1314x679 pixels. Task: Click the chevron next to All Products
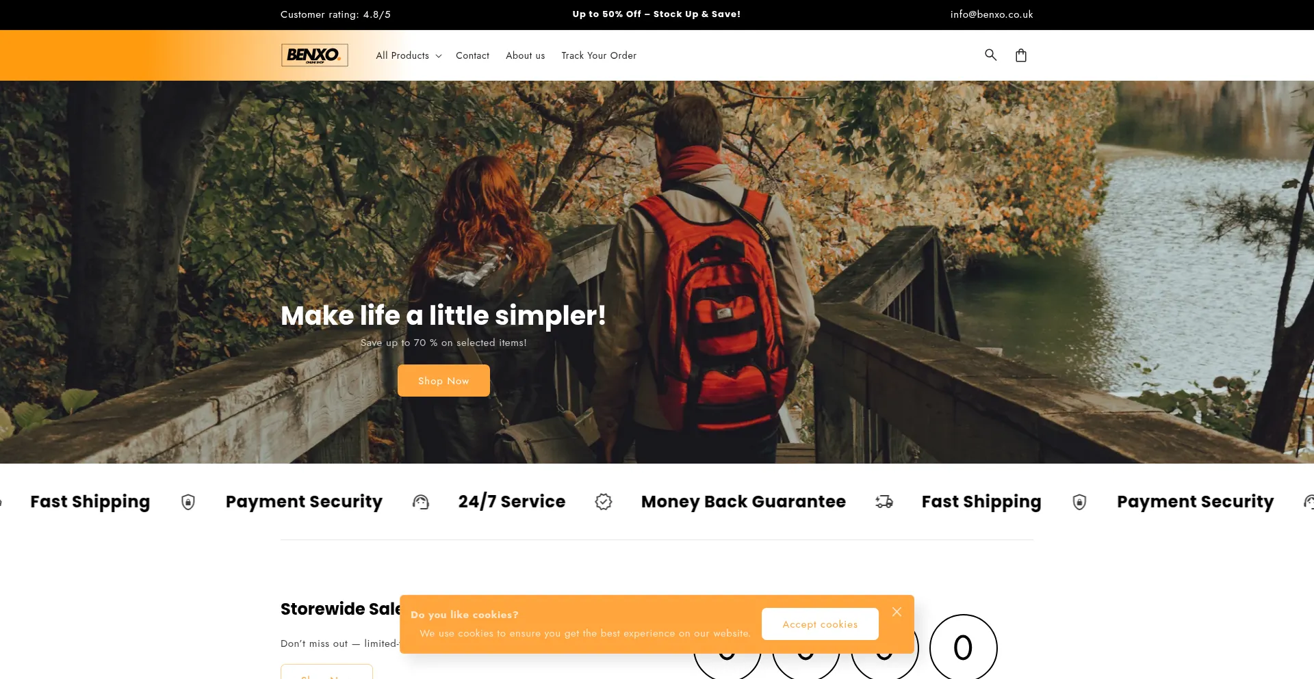tap(439, 56)
